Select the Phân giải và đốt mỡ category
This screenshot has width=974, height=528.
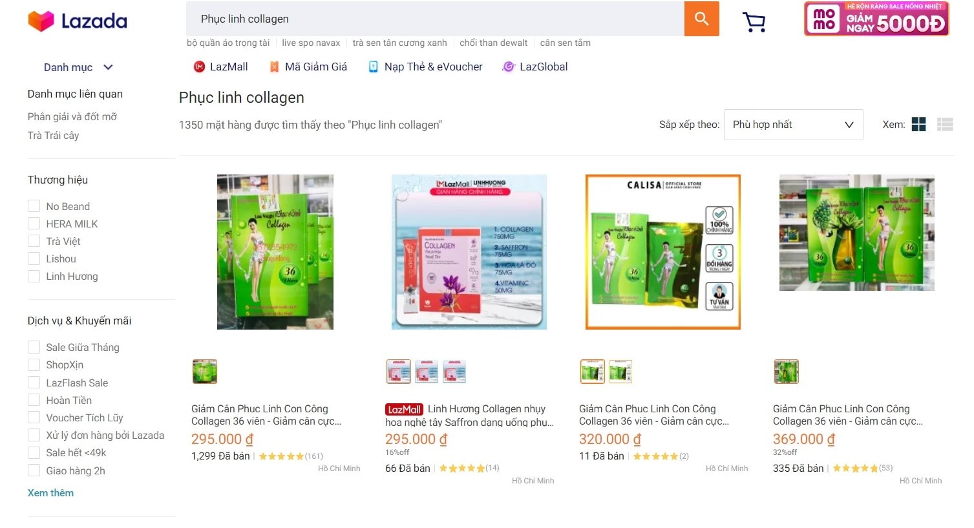tap(72, 116)
